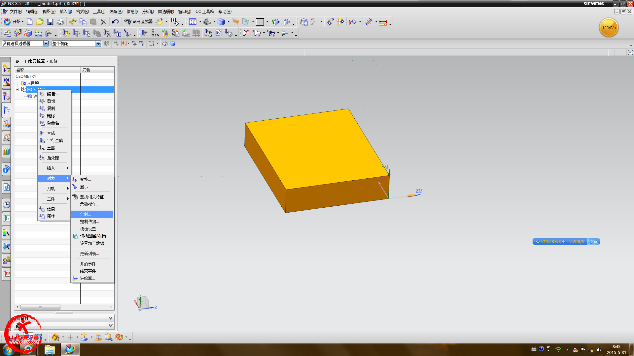Click the 刀轨 column header
This screenshot has height=356, width=634.
[x=97, y=70]
